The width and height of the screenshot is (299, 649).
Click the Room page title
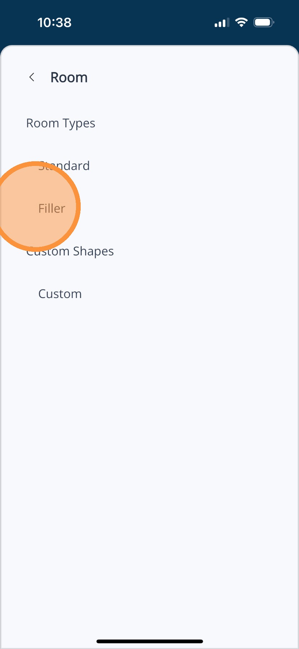click(x=69, y=78)
